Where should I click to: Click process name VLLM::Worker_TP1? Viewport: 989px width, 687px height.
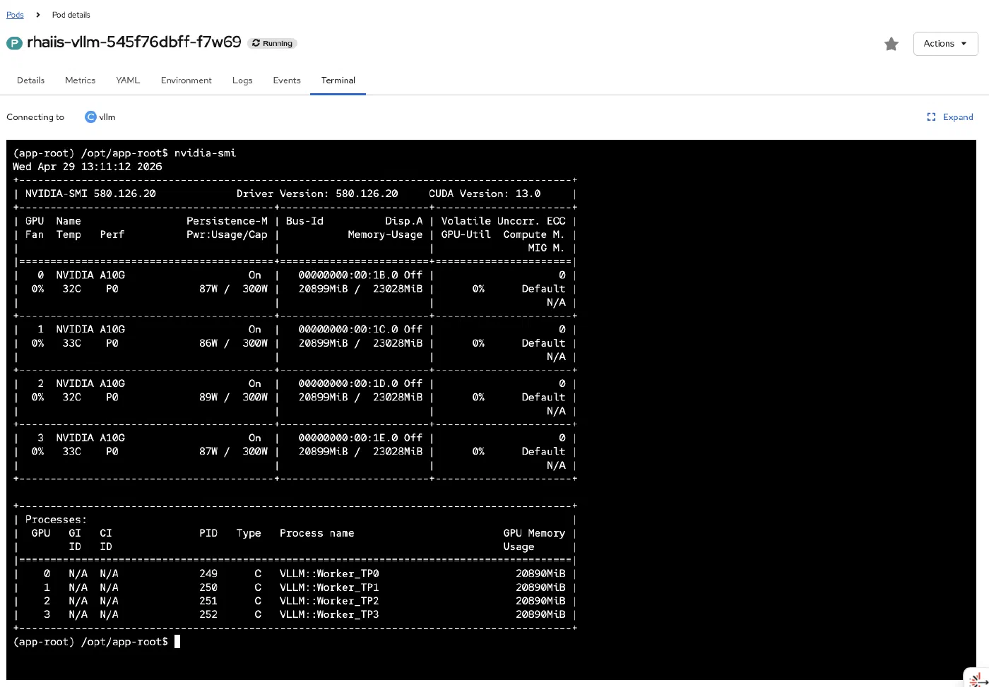329,587
